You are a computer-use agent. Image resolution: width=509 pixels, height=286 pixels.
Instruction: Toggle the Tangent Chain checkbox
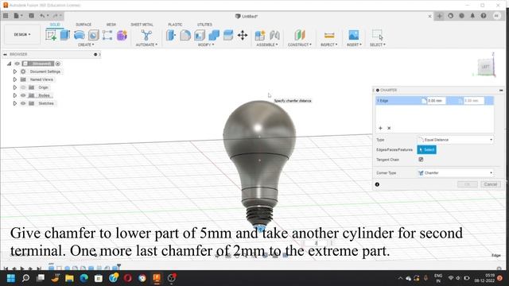tap(421, 160)
